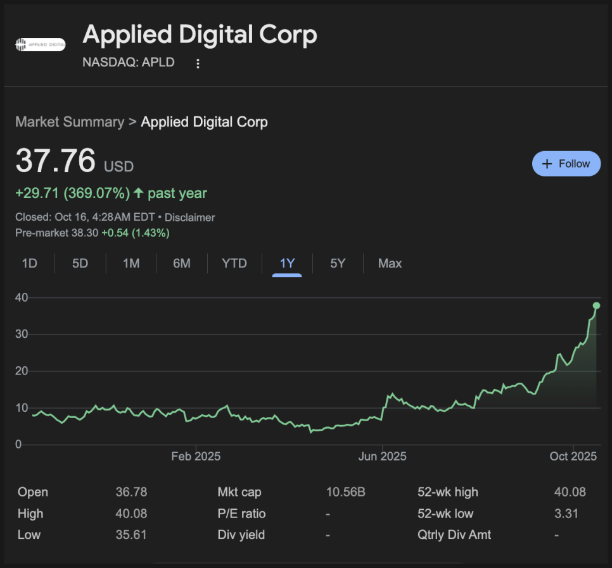Show the 5Y price history

(338, 263)
